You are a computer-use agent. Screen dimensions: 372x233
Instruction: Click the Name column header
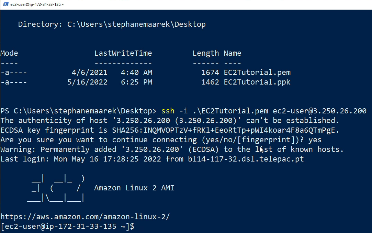click(x=233, y=53)
